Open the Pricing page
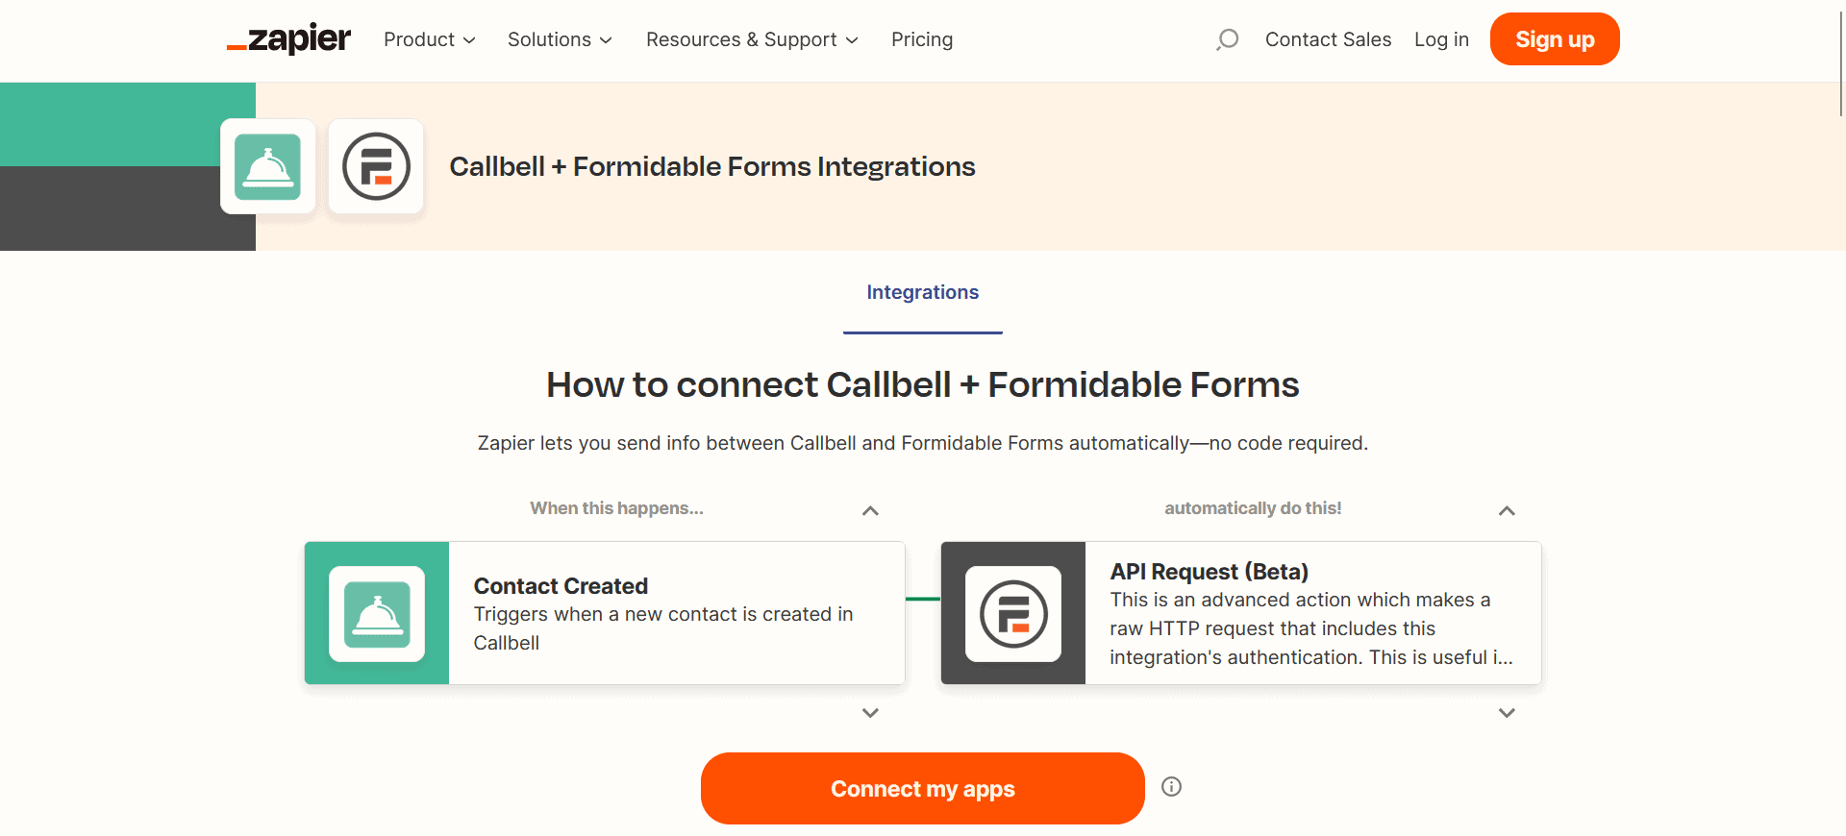Screen dimensions: 1846x836 tap(921, 39)
